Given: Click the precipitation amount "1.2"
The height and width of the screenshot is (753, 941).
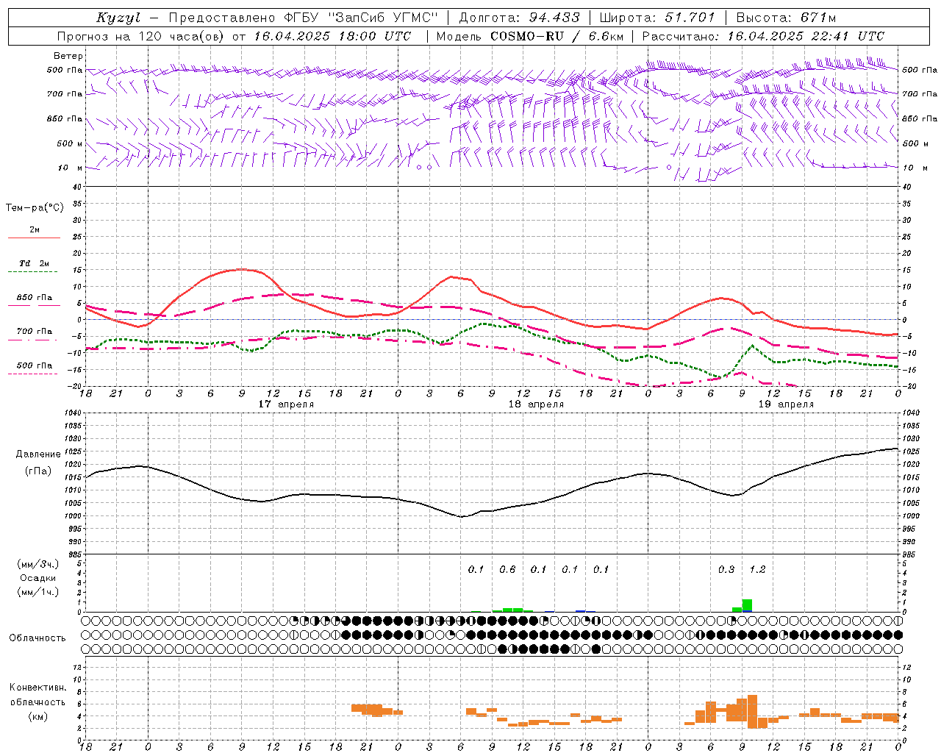Looking at the screenshot, I should pos(757,570).
